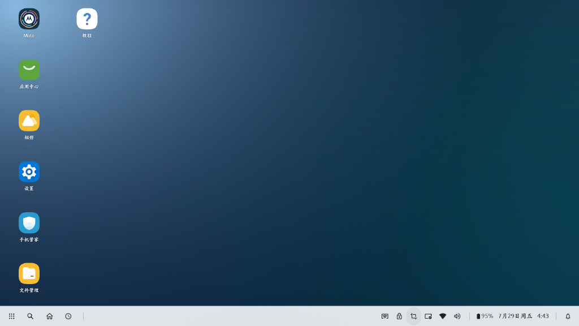Open the 教程 tutorial app icon
Image resolution: width=579 pixels, height=326 pixels.
point(87,19)
